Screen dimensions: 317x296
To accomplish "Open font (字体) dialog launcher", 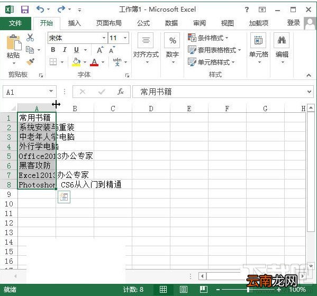I will 127,76.
